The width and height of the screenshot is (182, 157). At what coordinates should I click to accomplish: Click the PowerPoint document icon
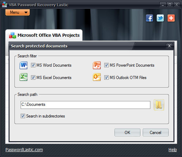97,65
